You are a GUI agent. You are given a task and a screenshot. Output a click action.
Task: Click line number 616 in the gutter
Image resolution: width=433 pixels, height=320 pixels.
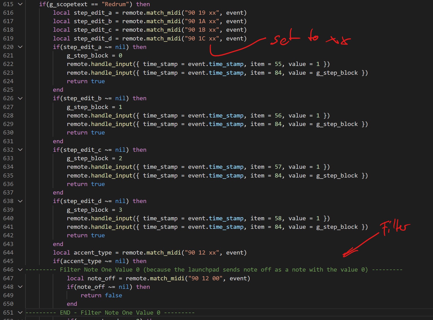click(x=8, y=13)
